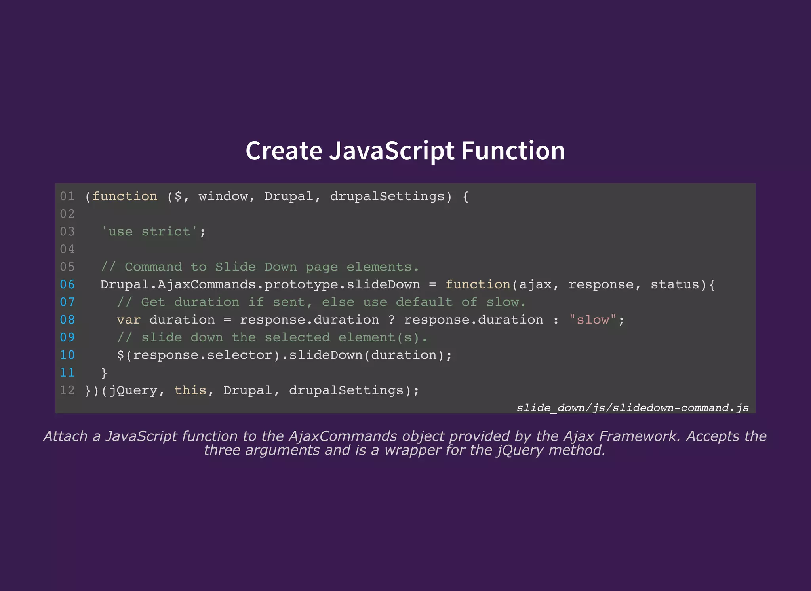Click line number 06 in the code block
This screenshot has width=811, height=591.
click(67, 284)
